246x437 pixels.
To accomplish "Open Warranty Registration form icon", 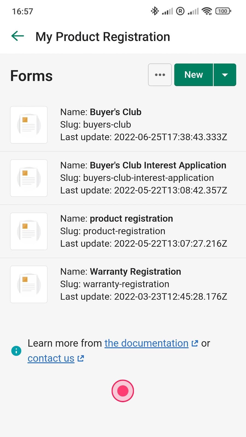I will [29, 284].
